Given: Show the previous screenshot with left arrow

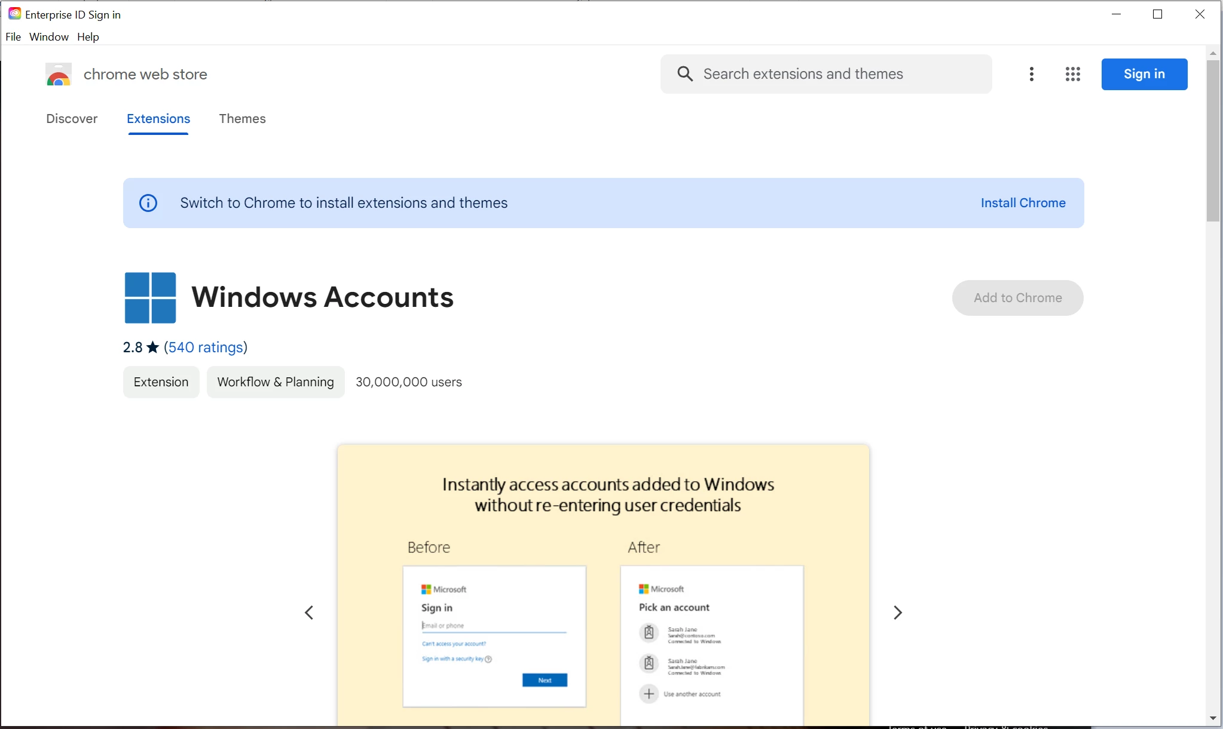Looking at the screenshot, I should pos(309,613).
